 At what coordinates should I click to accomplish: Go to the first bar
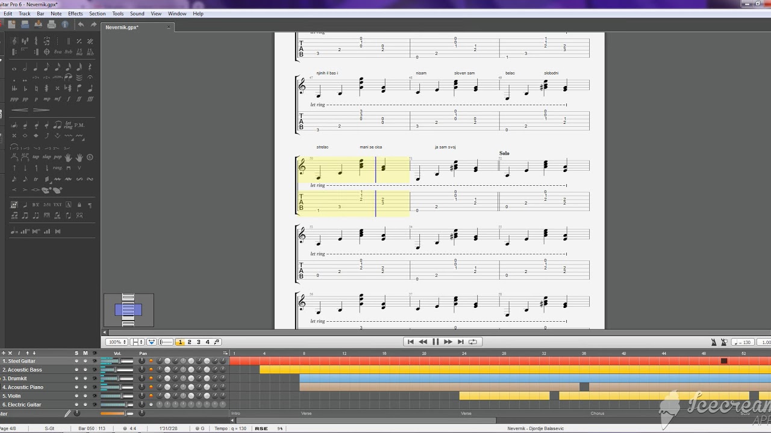tap(411, 342)
